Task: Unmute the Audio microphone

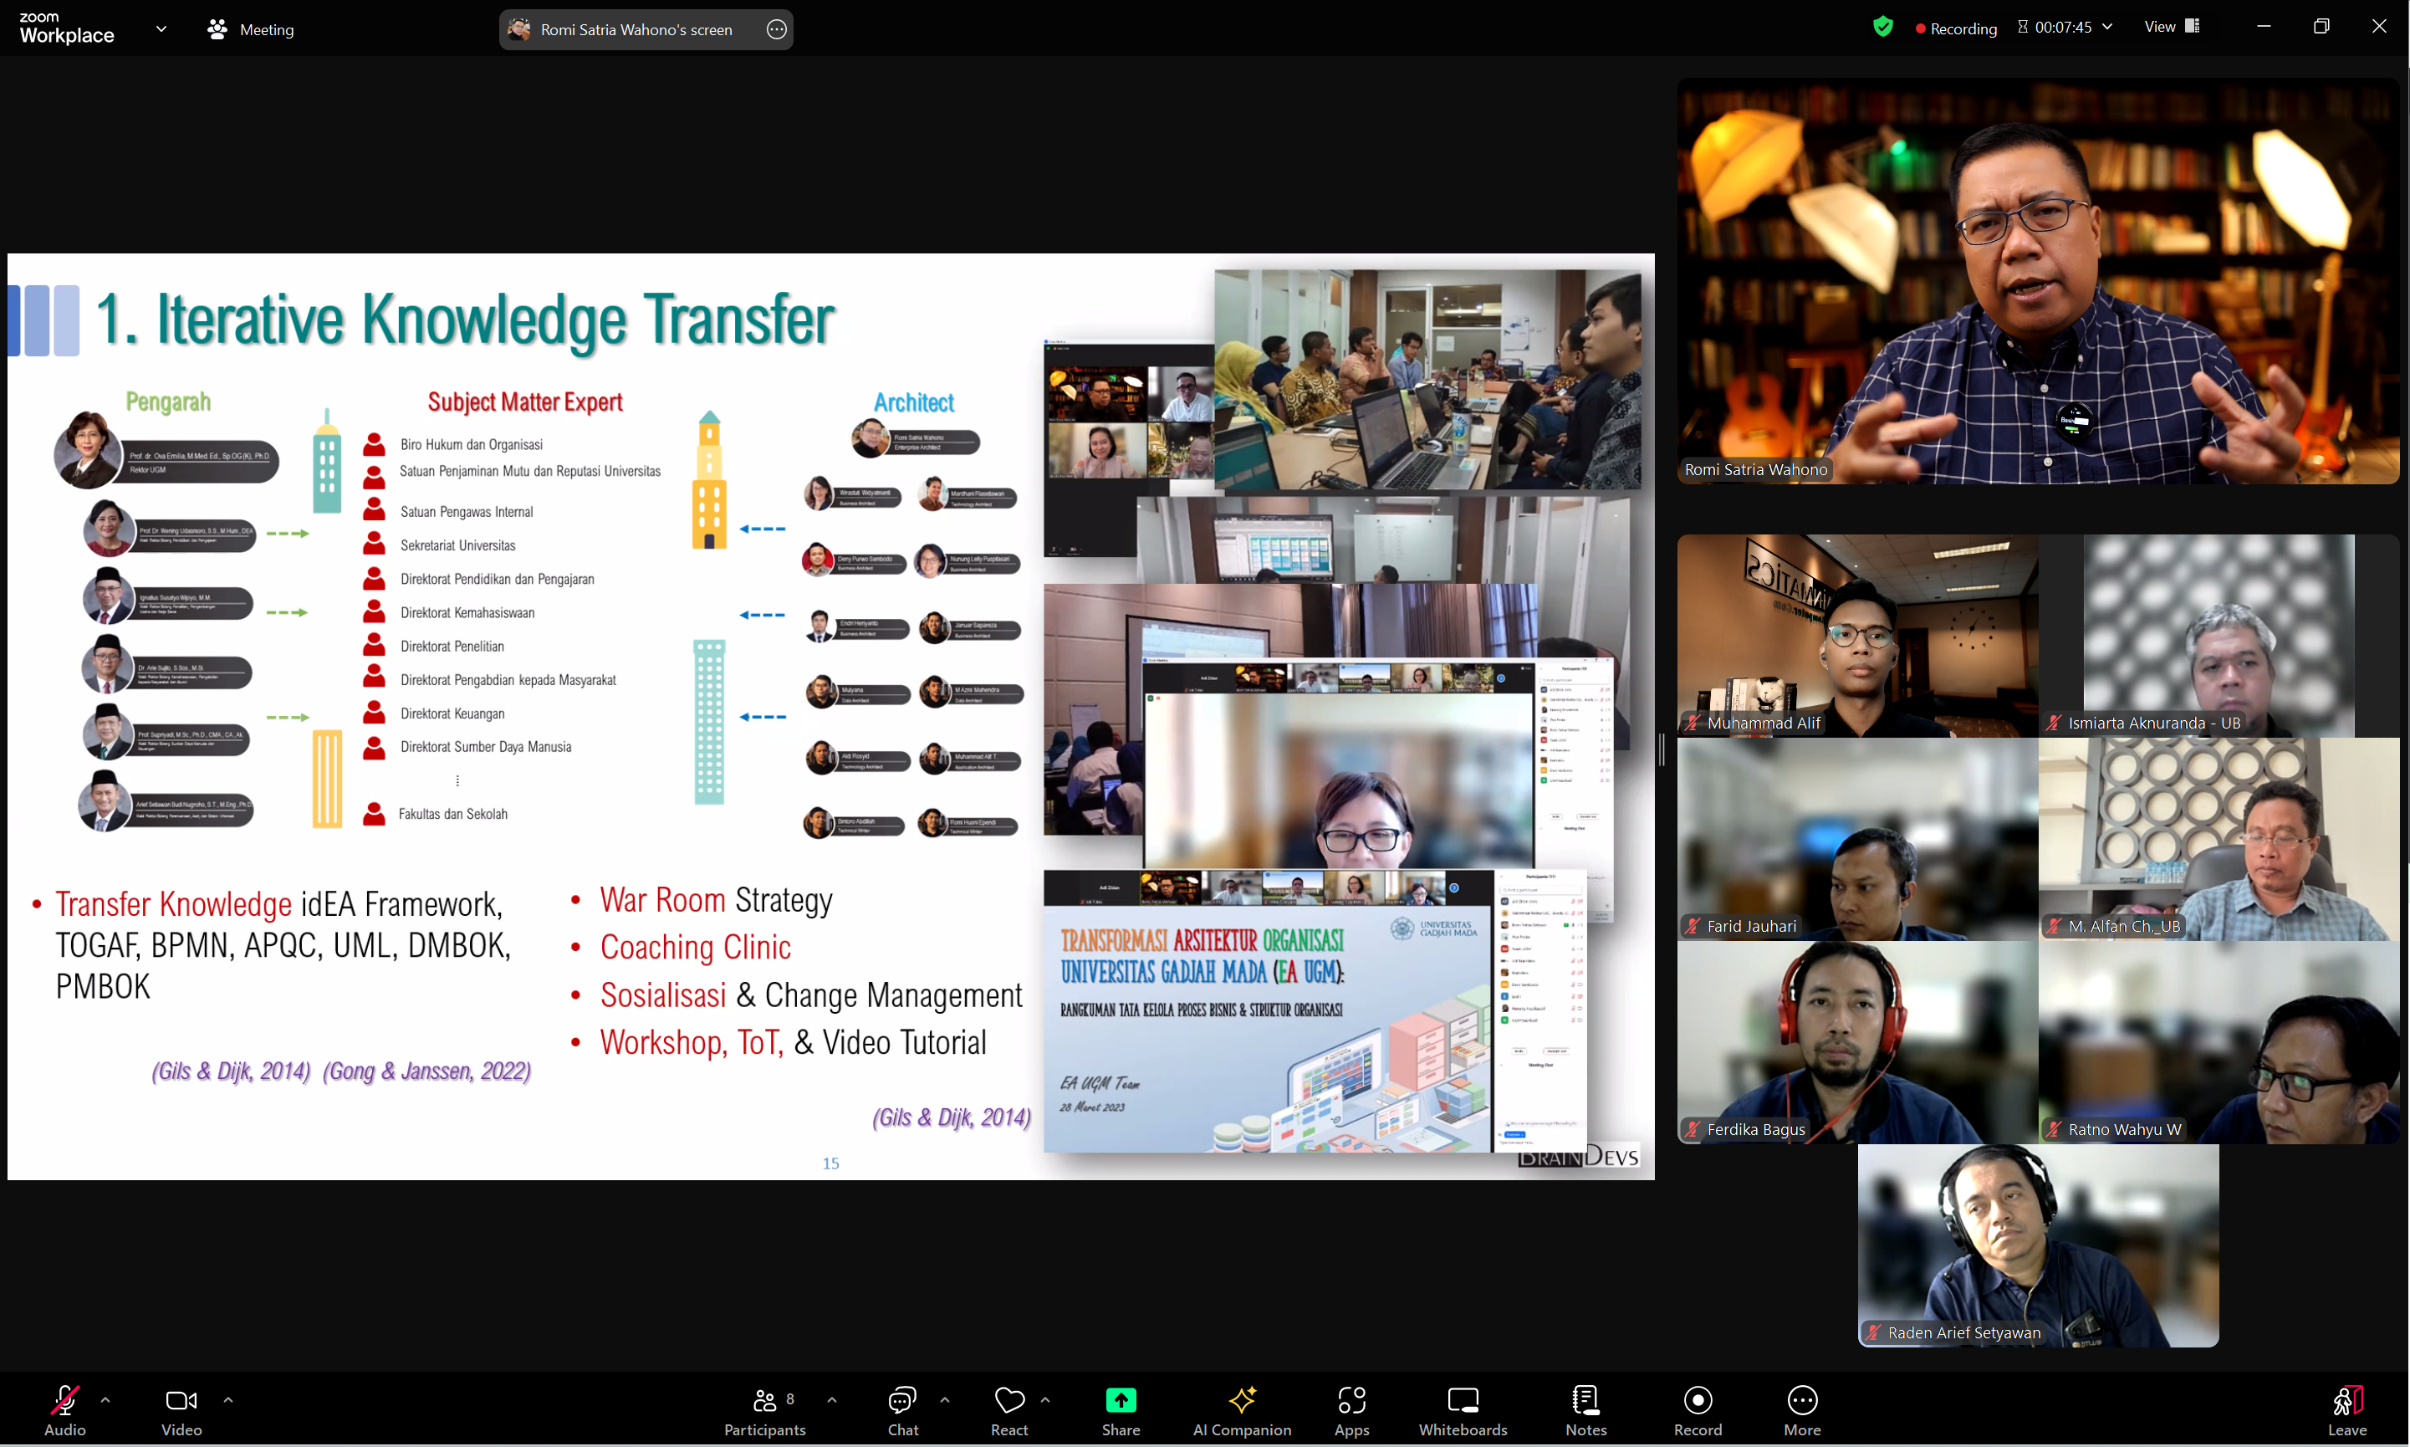Action: [64, 1401]
